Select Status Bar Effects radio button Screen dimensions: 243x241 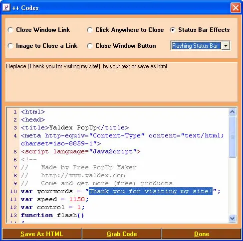(x=173, y=30)
